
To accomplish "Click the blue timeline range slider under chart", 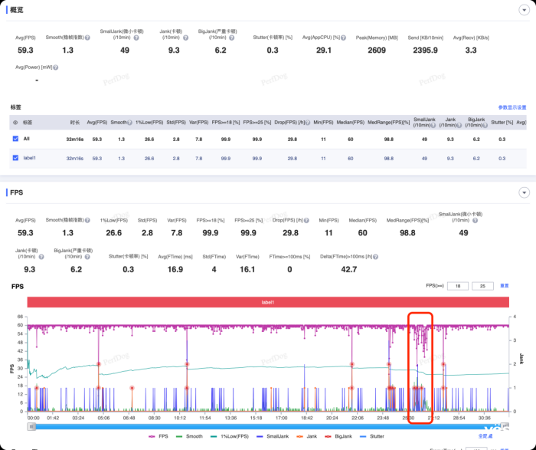I will click(x=267, y=426).
